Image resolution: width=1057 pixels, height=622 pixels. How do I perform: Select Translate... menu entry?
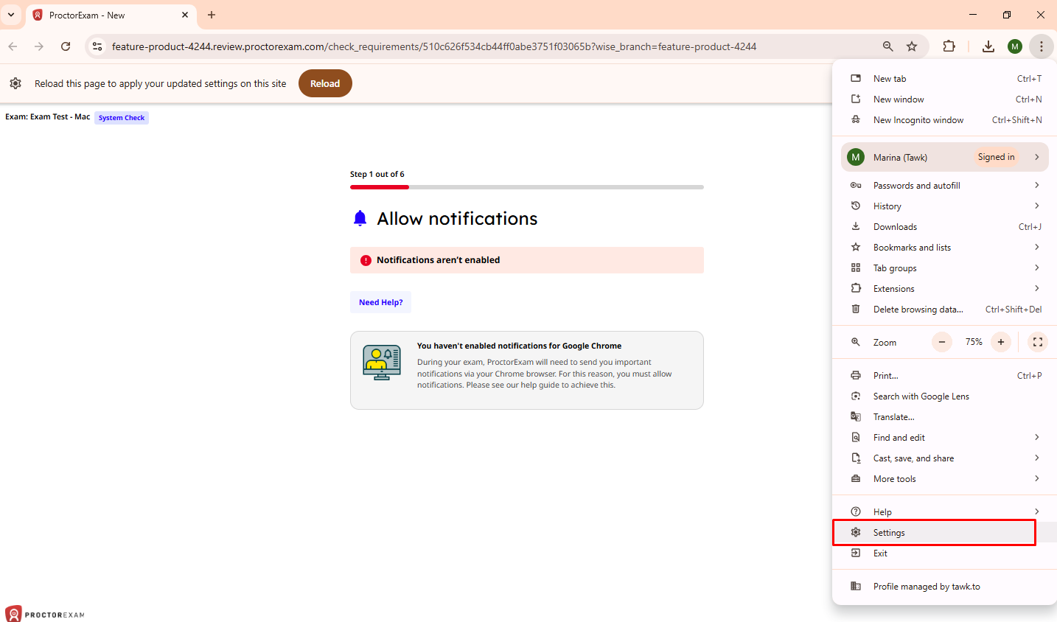coord(945,417)
